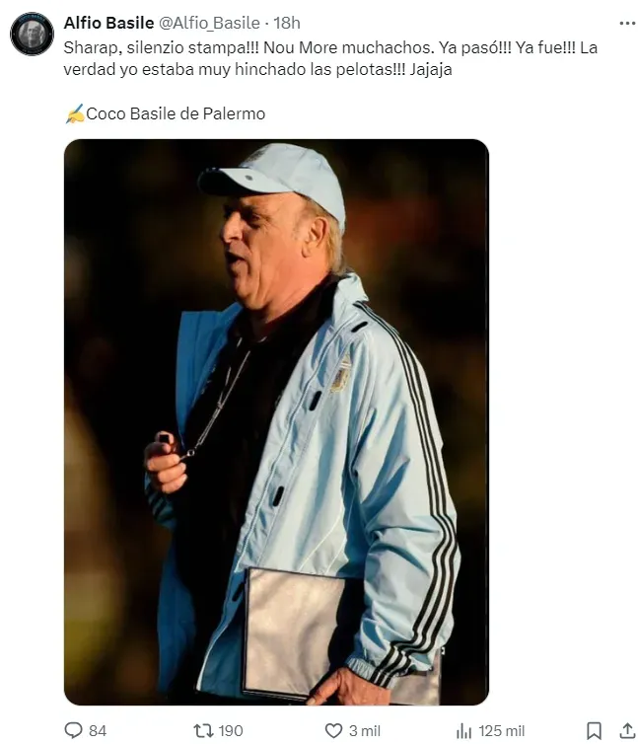Click the writing hand emoji
The width and height of the screenshot is (638, 744).
(x=74, y=113)
